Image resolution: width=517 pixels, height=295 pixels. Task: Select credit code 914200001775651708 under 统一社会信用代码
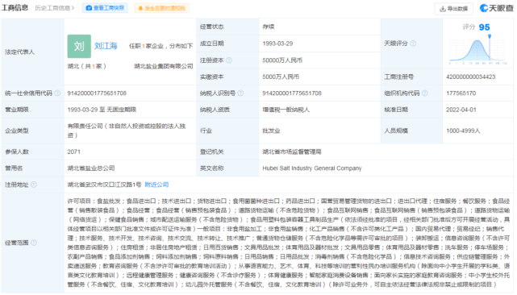click(x=97, y=93)
